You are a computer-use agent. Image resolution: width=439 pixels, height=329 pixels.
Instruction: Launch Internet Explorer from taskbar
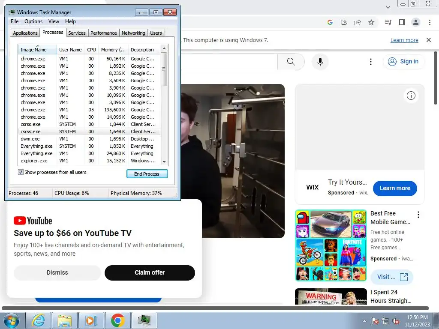coord(38,320)
